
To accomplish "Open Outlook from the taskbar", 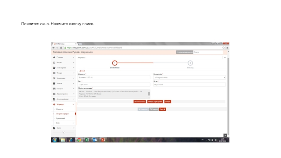I will click(95, 140).
